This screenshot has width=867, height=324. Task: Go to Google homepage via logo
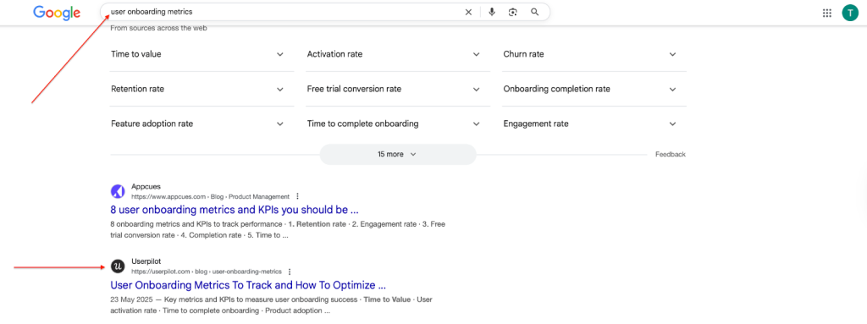(57, 13)
